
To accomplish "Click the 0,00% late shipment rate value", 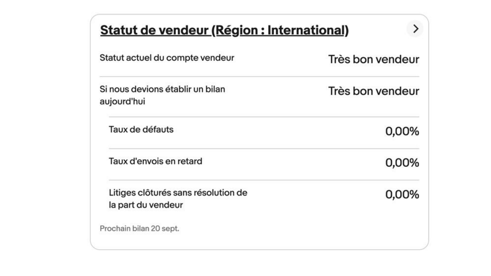I will pos(402,163).
